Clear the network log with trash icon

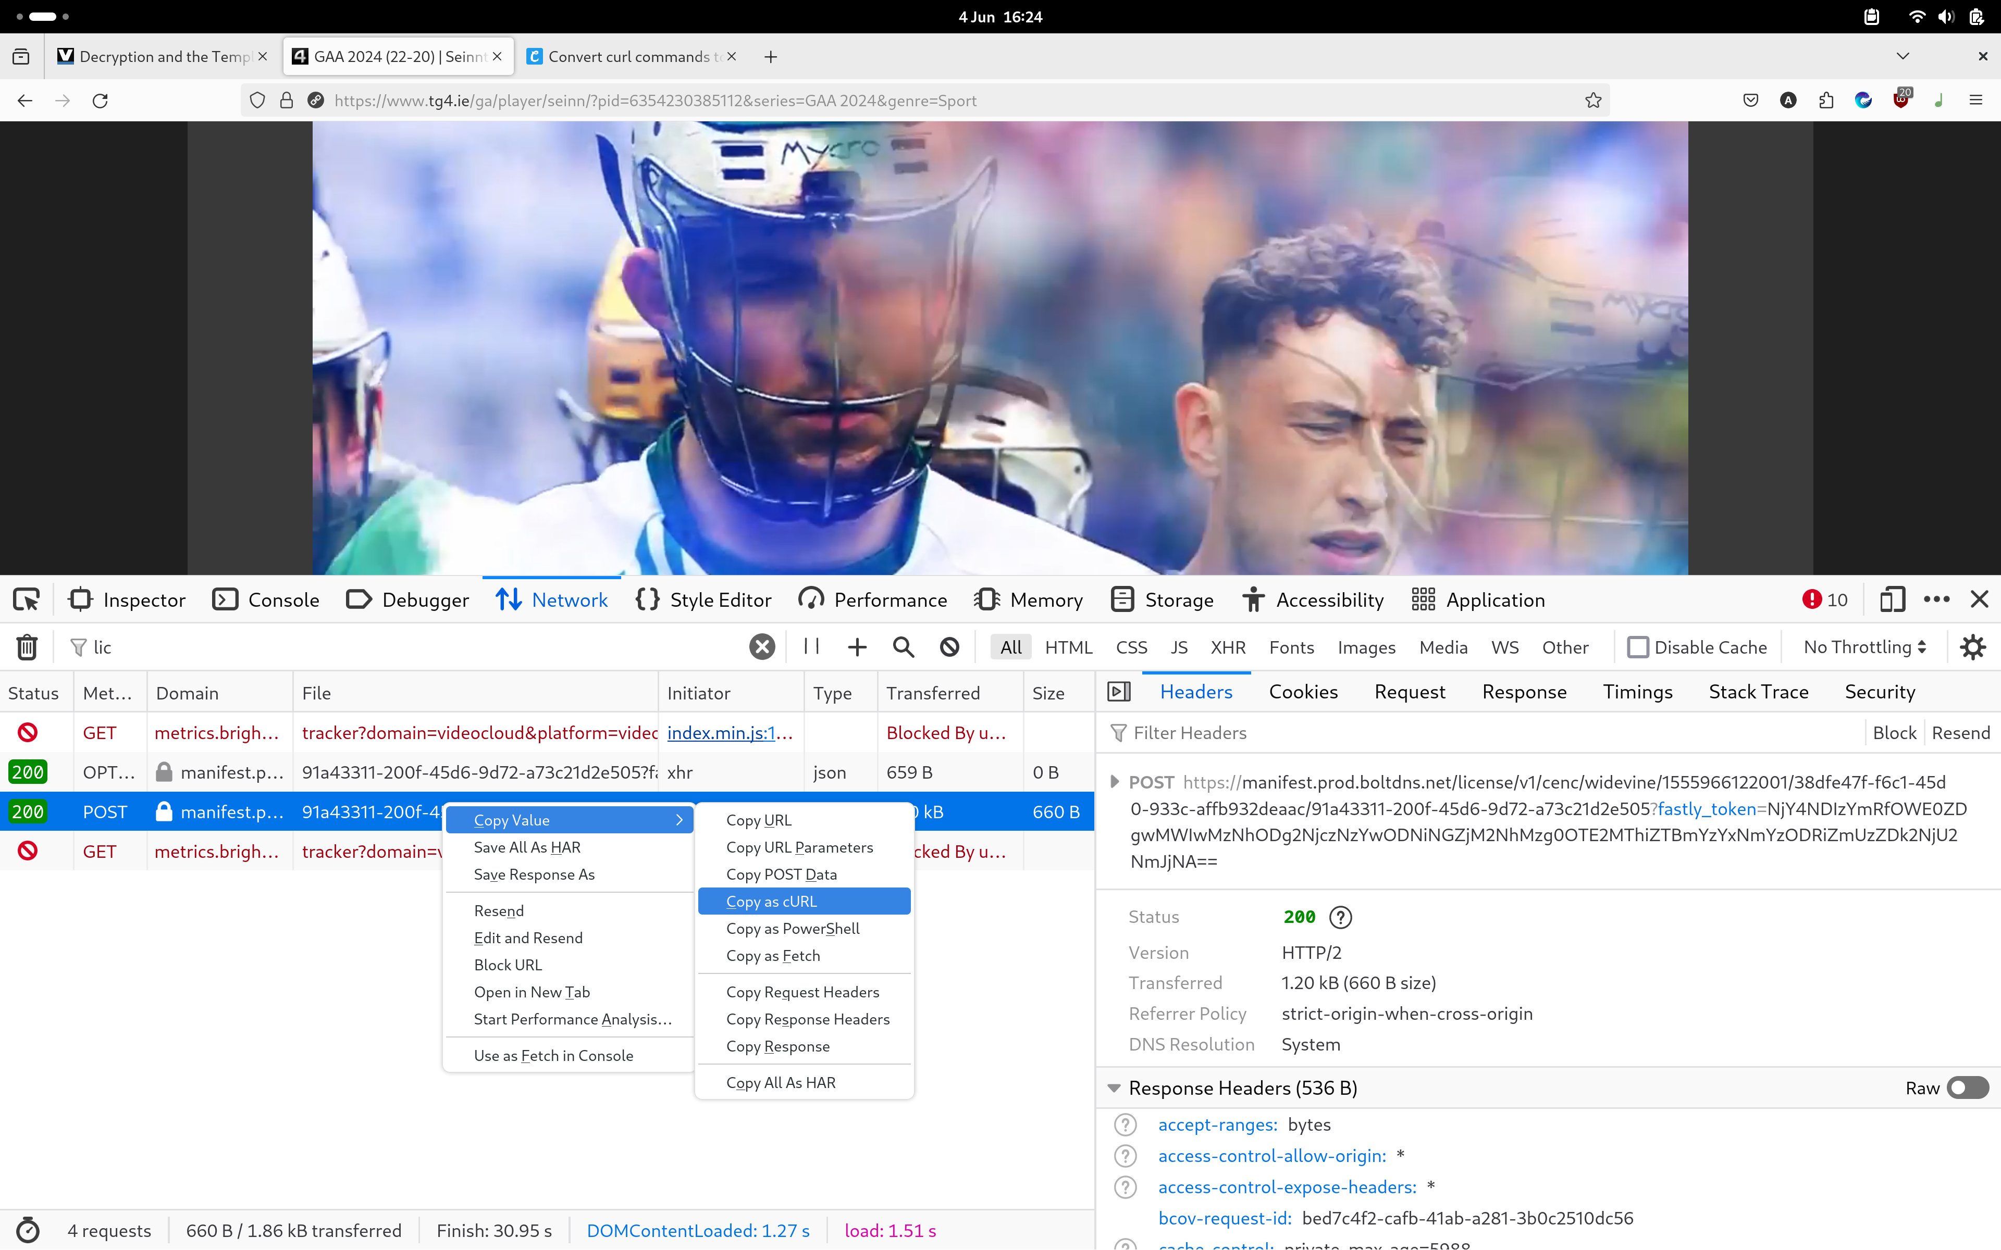pos(27,647)
